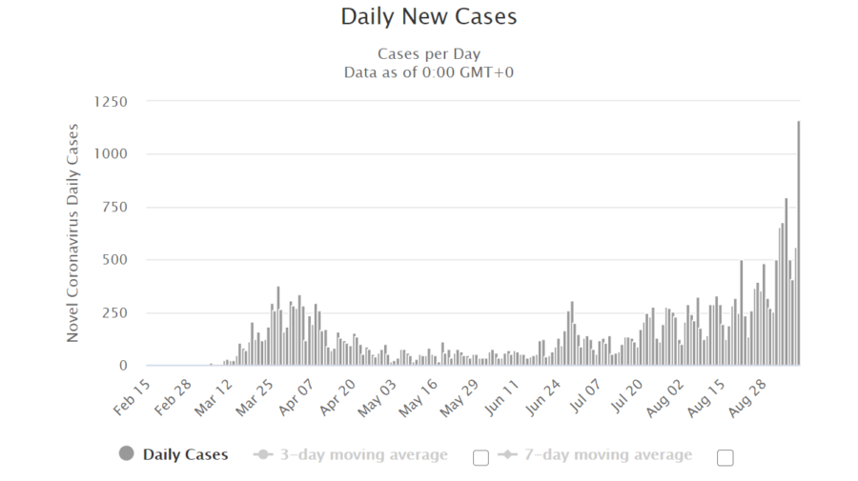Click the 1250 y-axis value label
Viewport: 858px width, 481px height.
[x=111, y=101]
